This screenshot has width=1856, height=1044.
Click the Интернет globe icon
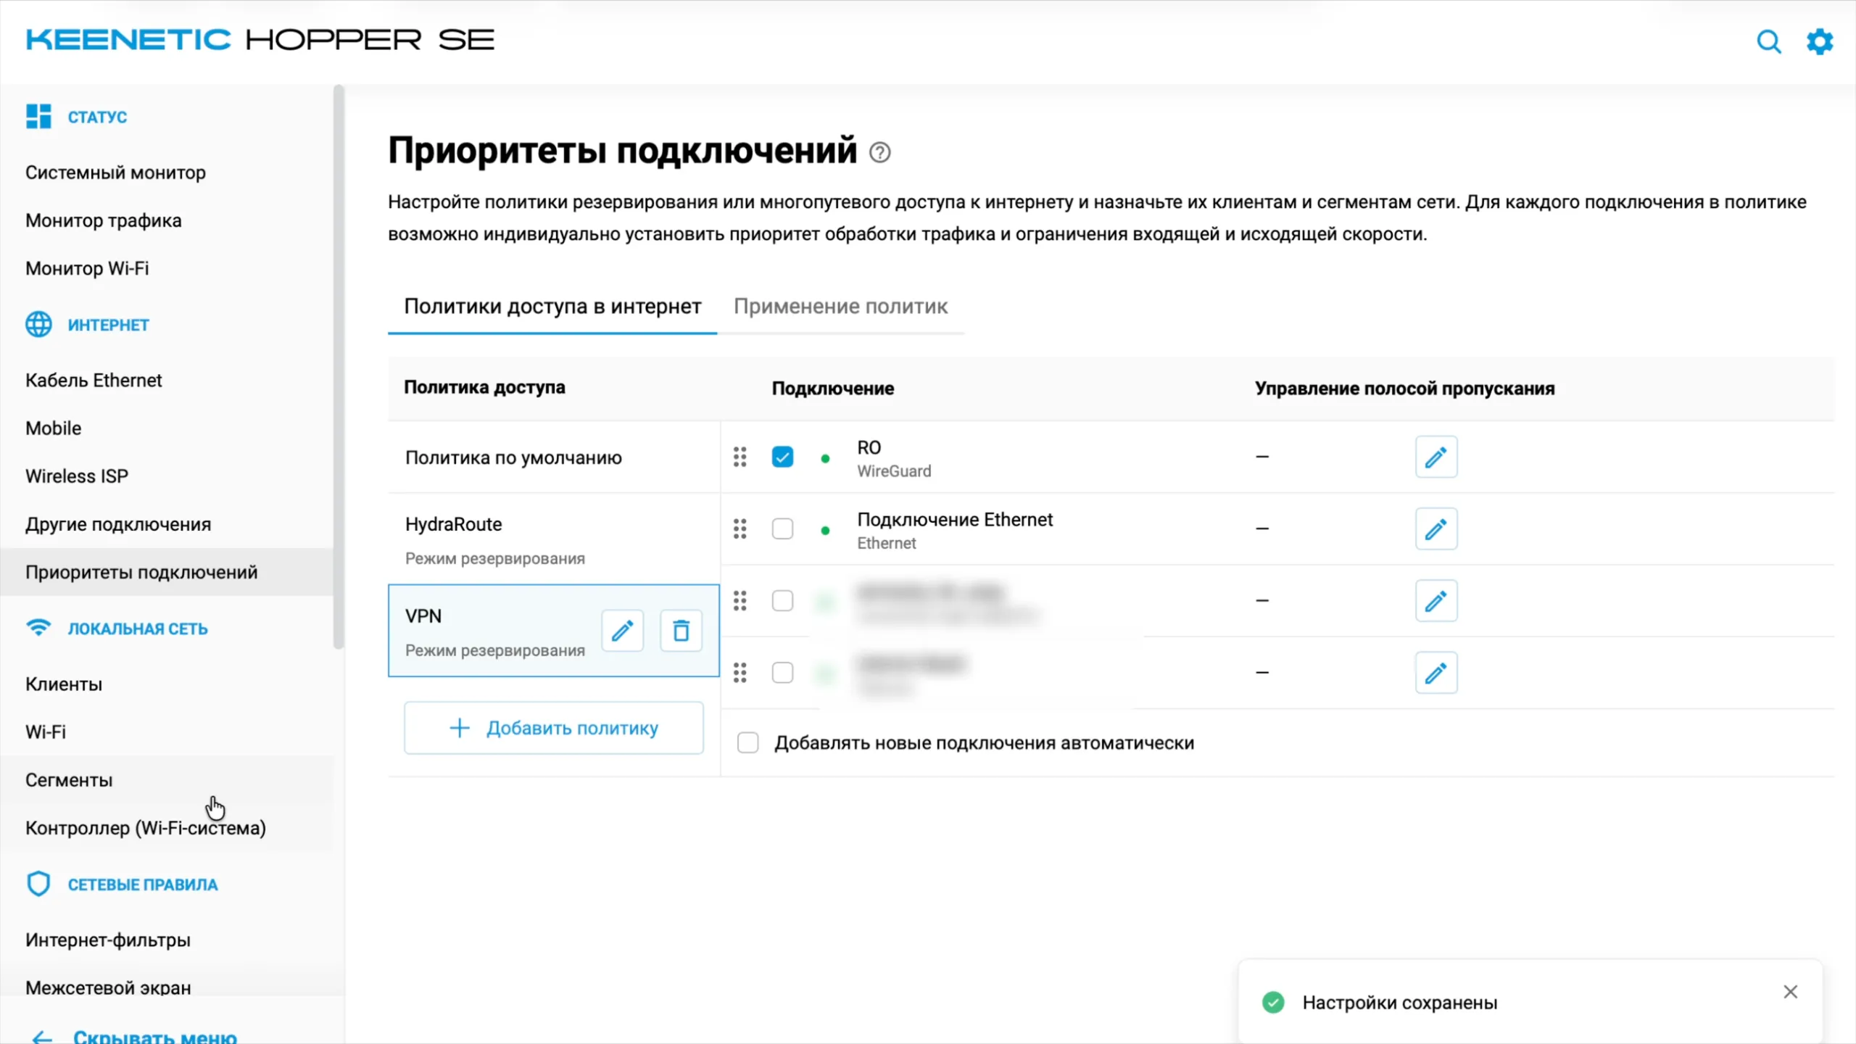pyautogui.click(x=38, y=324)
